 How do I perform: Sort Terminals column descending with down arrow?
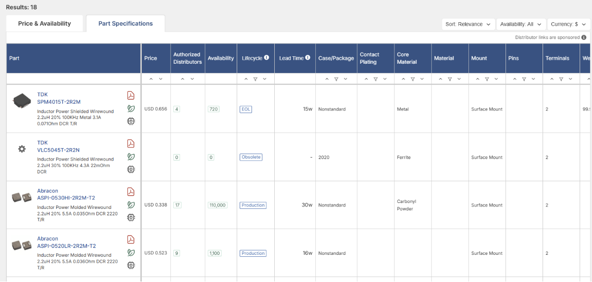click(570, 79)
